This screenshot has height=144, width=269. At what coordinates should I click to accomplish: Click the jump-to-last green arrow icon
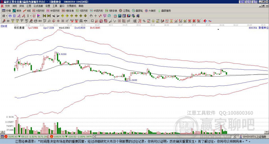(x=49, y=16)
